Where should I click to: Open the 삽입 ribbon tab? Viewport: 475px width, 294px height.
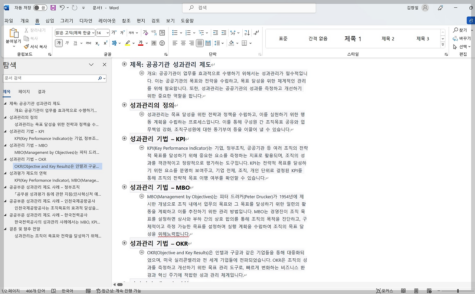click(x=50, y=21)
